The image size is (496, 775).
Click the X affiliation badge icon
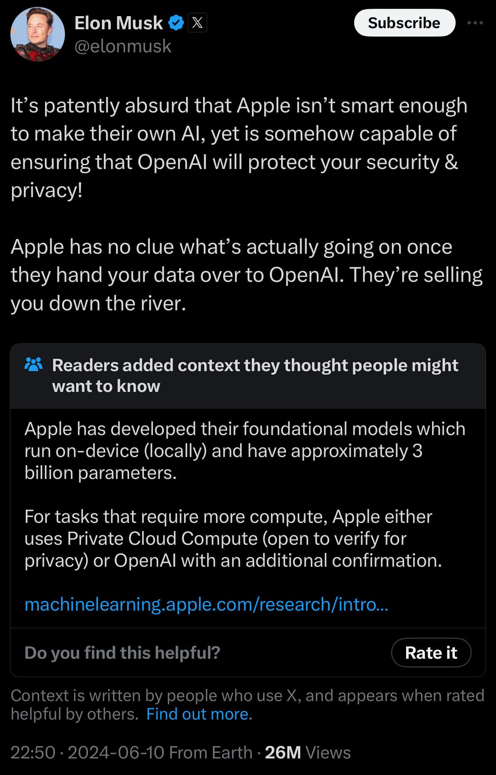[x=197, y=23]
